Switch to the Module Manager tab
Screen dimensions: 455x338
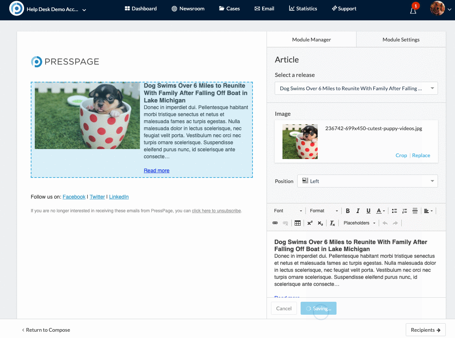click(x=311, y=40)
